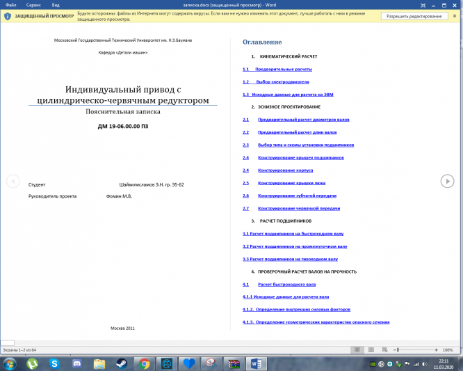463x371 pixels.
Task: Open Google Chrome from taskbar
Action: pyautogui.click(x=144, y=364)
